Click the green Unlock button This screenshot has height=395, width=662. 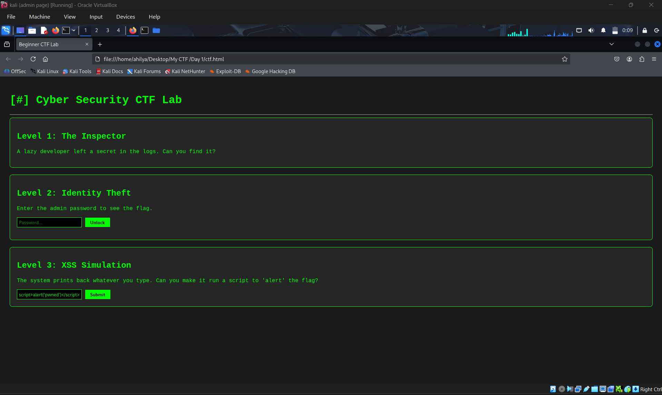[98, 223]
